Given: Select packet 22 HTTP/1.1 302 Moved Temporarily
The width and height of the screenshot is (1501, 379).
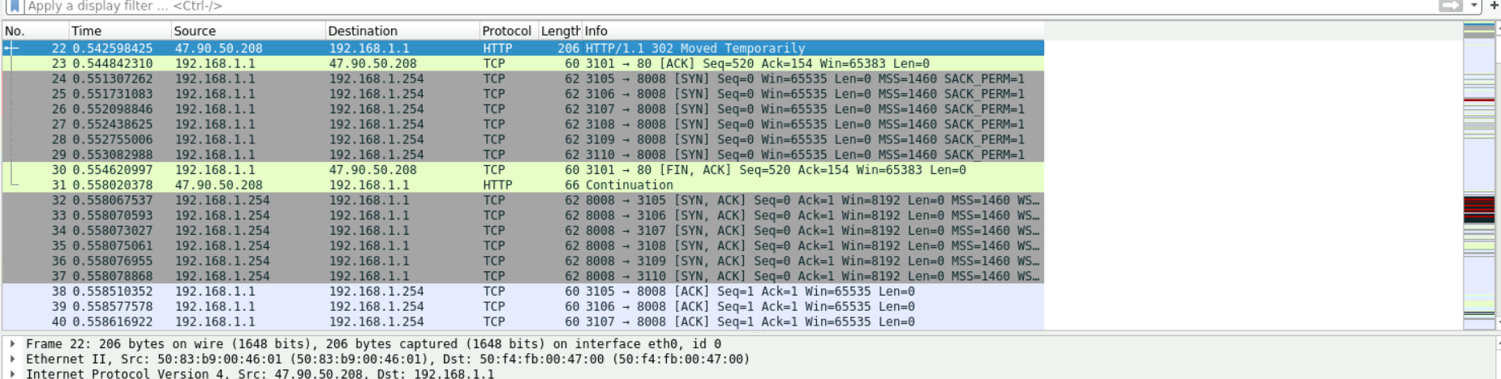Looking at the screenshot, I should (523, 49).
